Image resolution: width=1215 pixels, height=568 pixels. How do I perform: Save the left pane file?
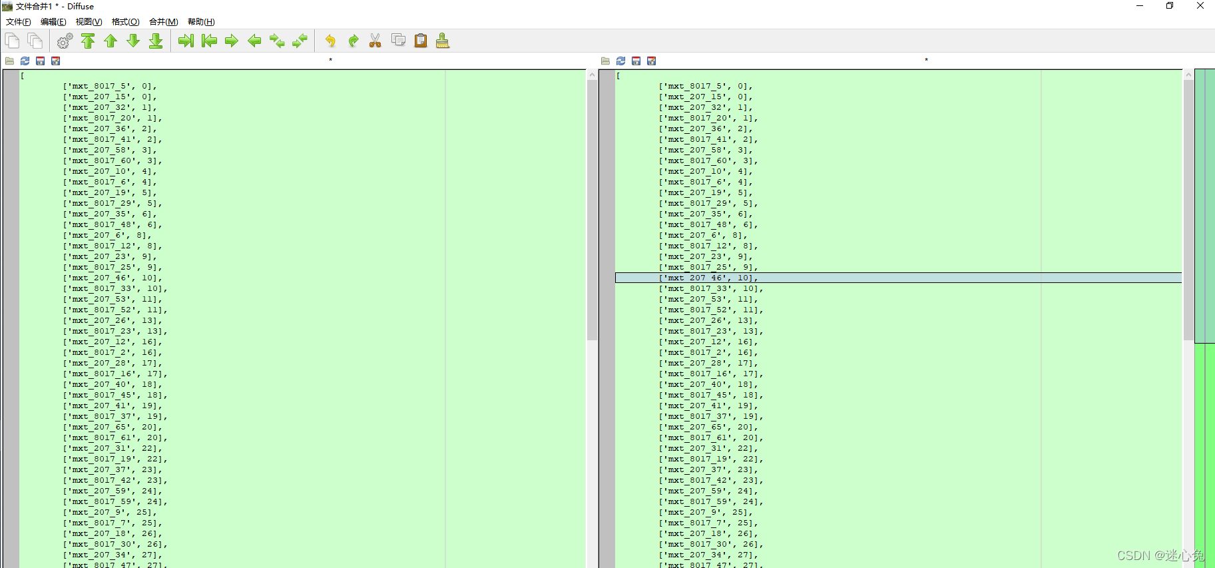click(40, 61)
